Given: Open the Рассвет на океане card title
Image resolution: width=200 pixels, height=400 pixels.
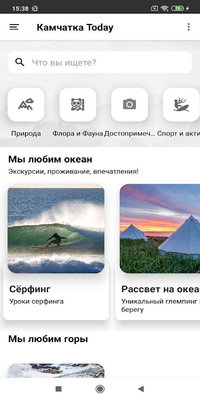Looking at the screenshot, I should point(160,289).
